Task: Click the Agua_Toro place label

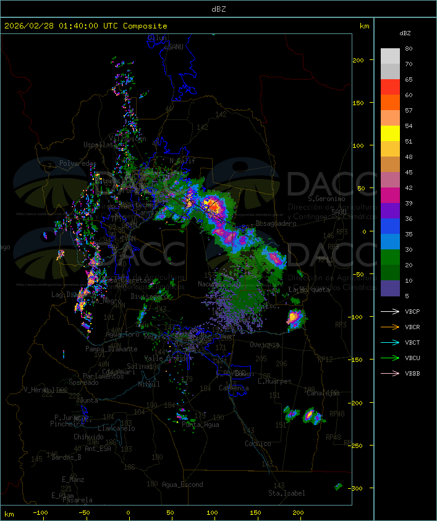Action: 122,334
